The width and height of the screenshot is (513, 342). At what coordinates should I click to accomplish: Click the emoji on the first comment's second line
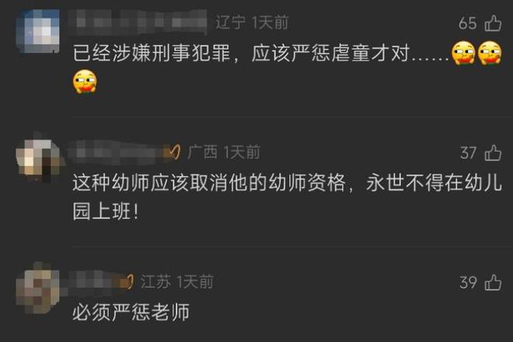pos(85,82)
